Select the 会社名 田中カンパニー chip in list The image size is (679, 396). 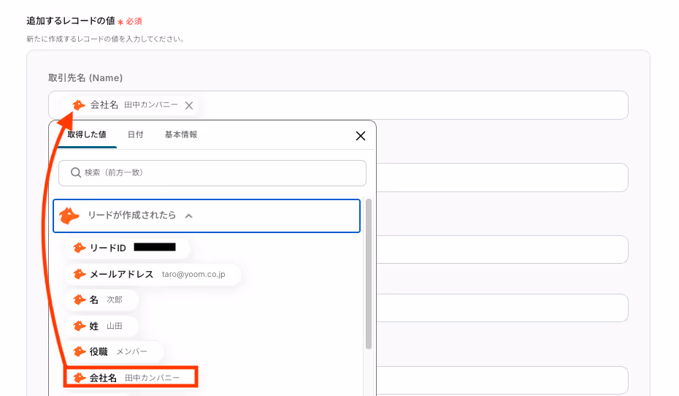point(131,378)
